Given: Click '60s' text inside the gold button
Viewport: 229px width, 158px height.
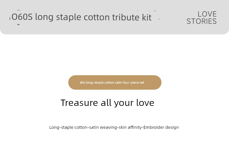Looking at the screenshot, I should tap(83, 82).
